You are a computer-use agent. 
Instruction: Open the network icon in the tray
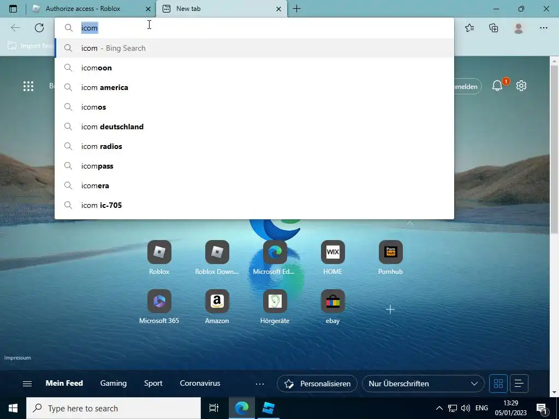(x=453, y=408)
